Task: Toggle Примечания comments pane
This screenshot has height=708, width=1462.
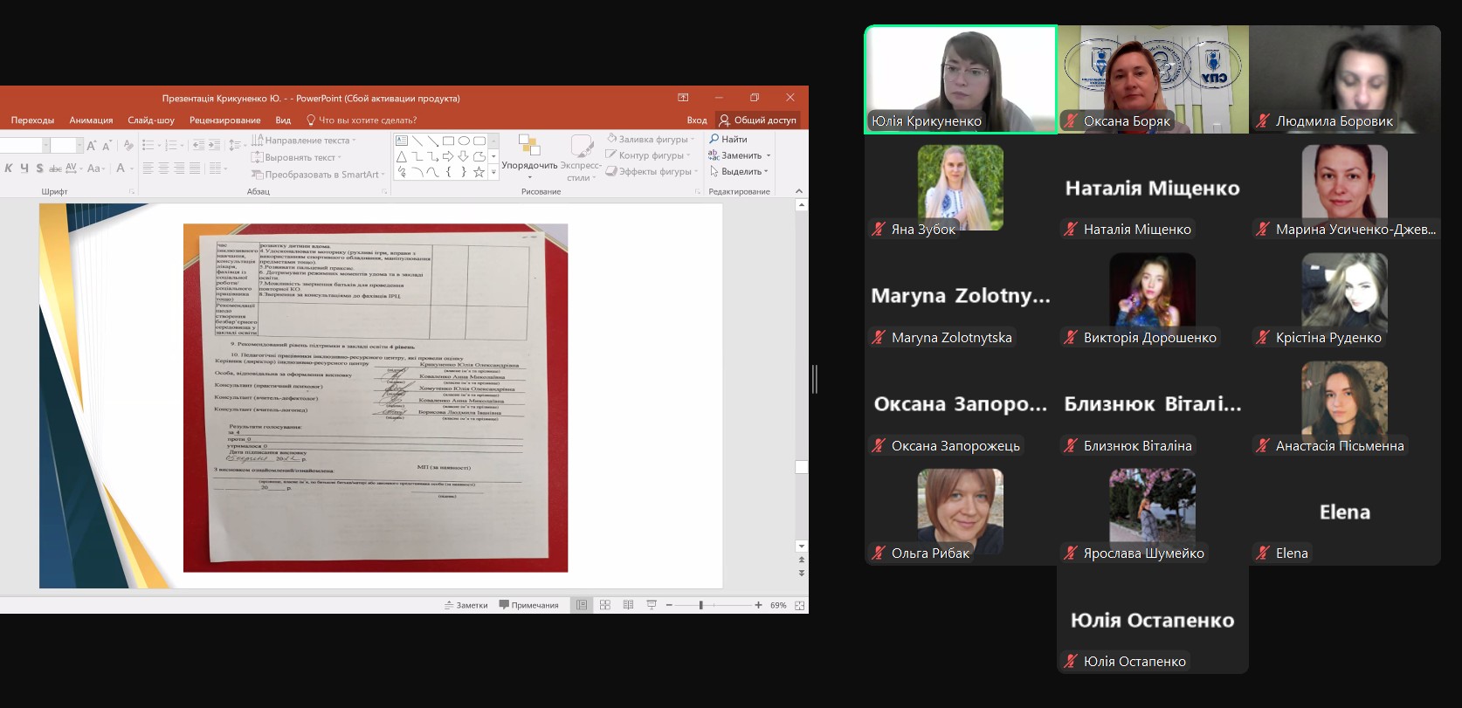Action: pyautogui.click(x=528, y=605)
